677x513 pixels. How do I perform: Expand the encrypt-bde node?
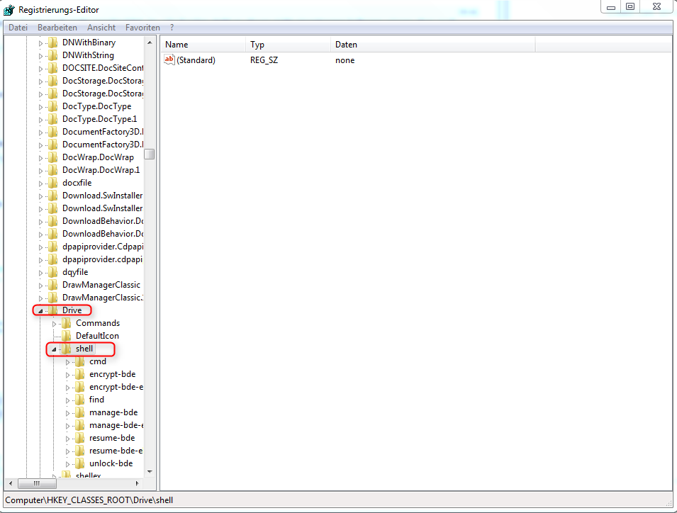point(67,373)
